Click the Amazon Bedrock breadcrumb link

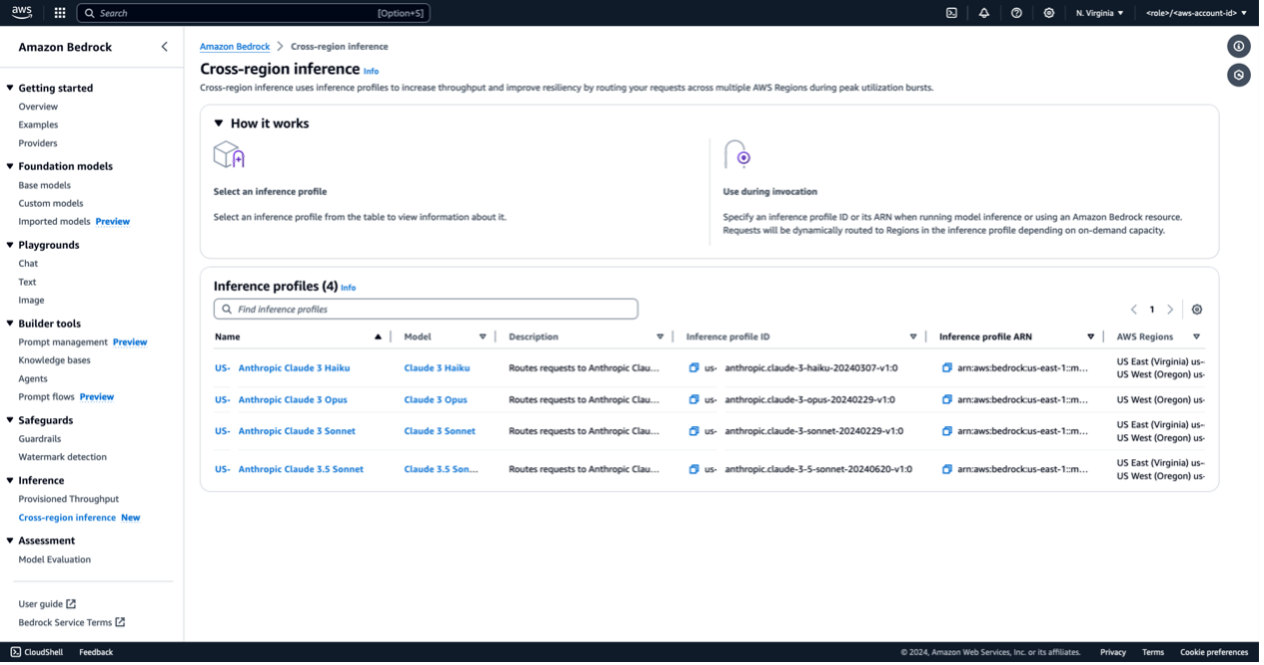[x=235, y=47]
